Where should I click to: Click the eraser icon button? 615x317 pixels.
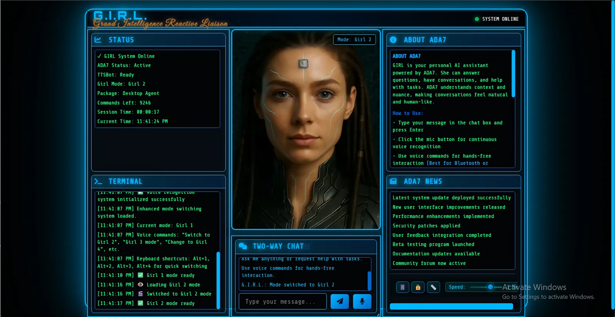[433, 287]
